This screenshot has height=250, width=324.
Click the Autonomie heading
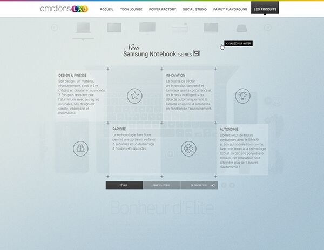(x=229, y=129)
